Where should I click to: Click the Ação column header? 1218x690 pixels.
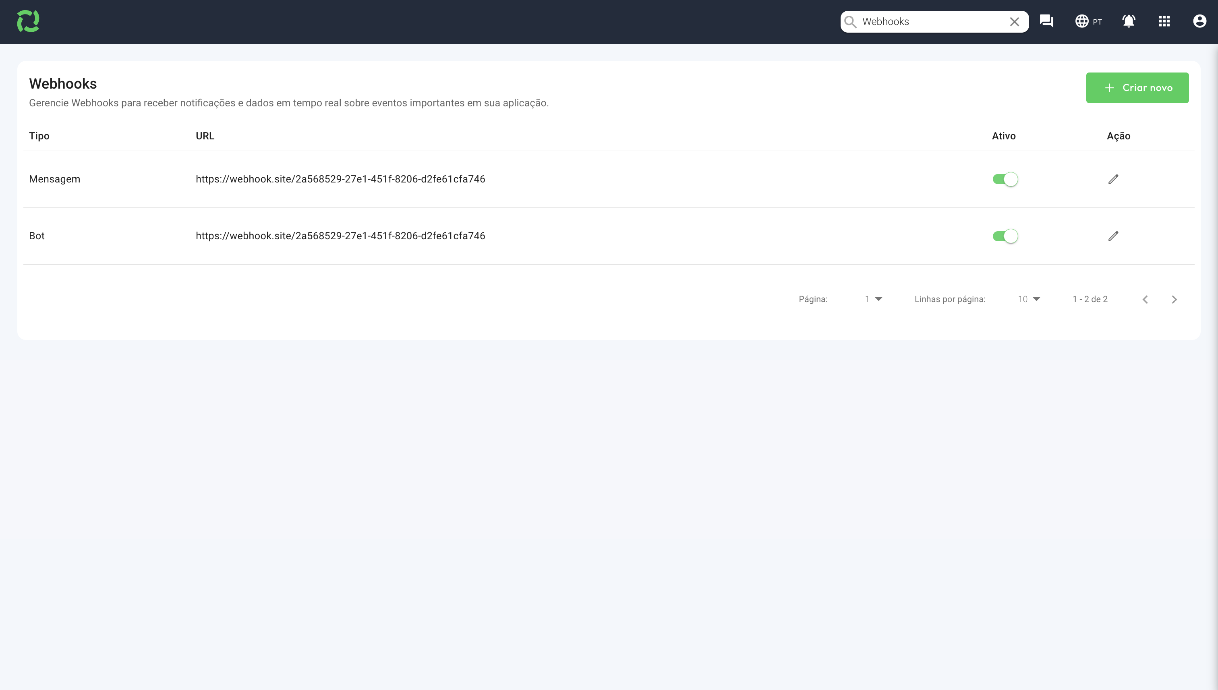click(x=1118, y=136)
